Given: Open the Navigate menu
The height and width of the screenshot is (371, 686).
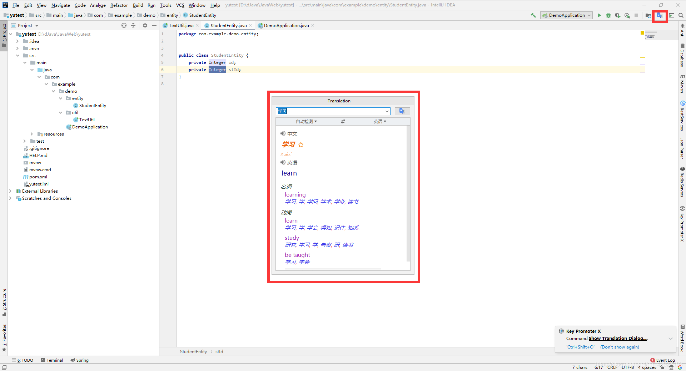Looking at the screenshot, I should (x=60, y=5).
